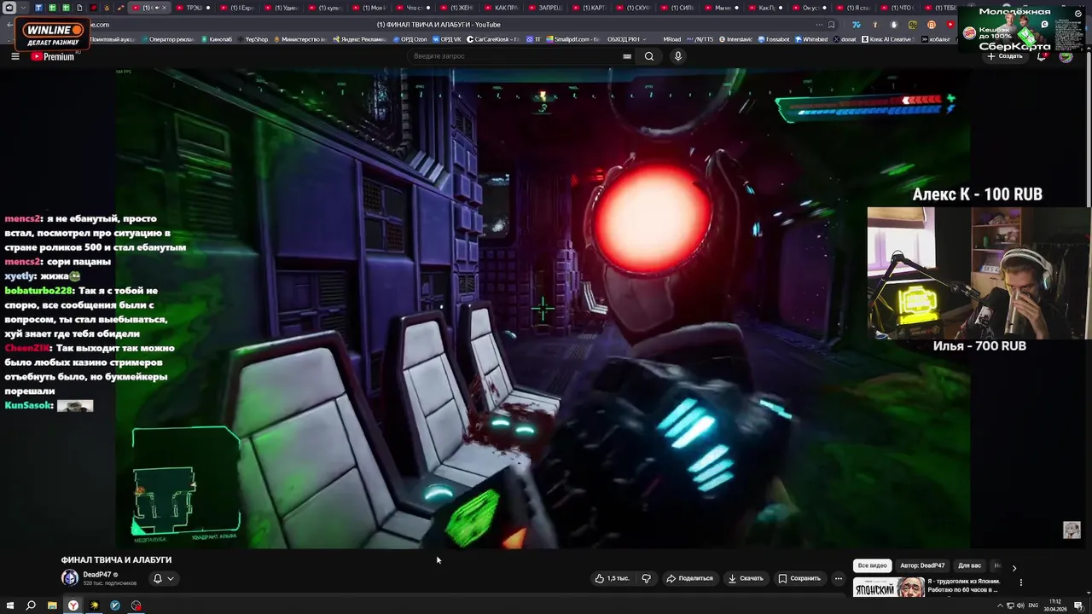Image resolution: width=1092 pixels, height=614 pixels.
Task: Expand subscription notification bell dropdown
Action: [x=164, y=578]
